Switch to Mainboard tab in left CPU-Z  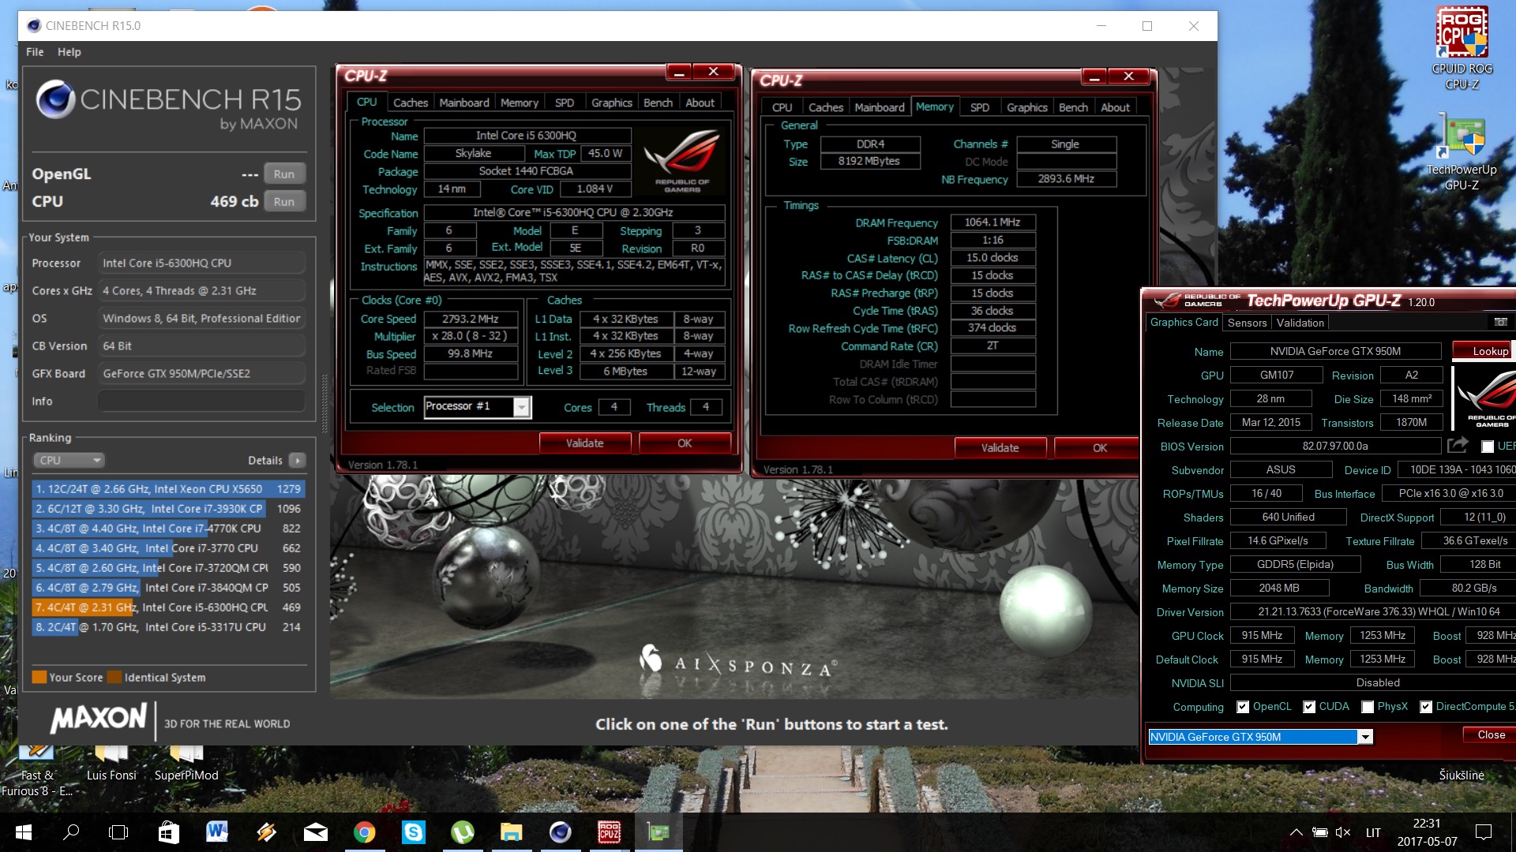click(464, 103)
